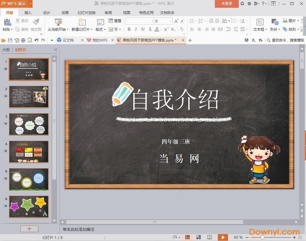This screenshot has height=241, width=306.
Task: Toggle Bold formatting
Action: click(x=129, y=29)
